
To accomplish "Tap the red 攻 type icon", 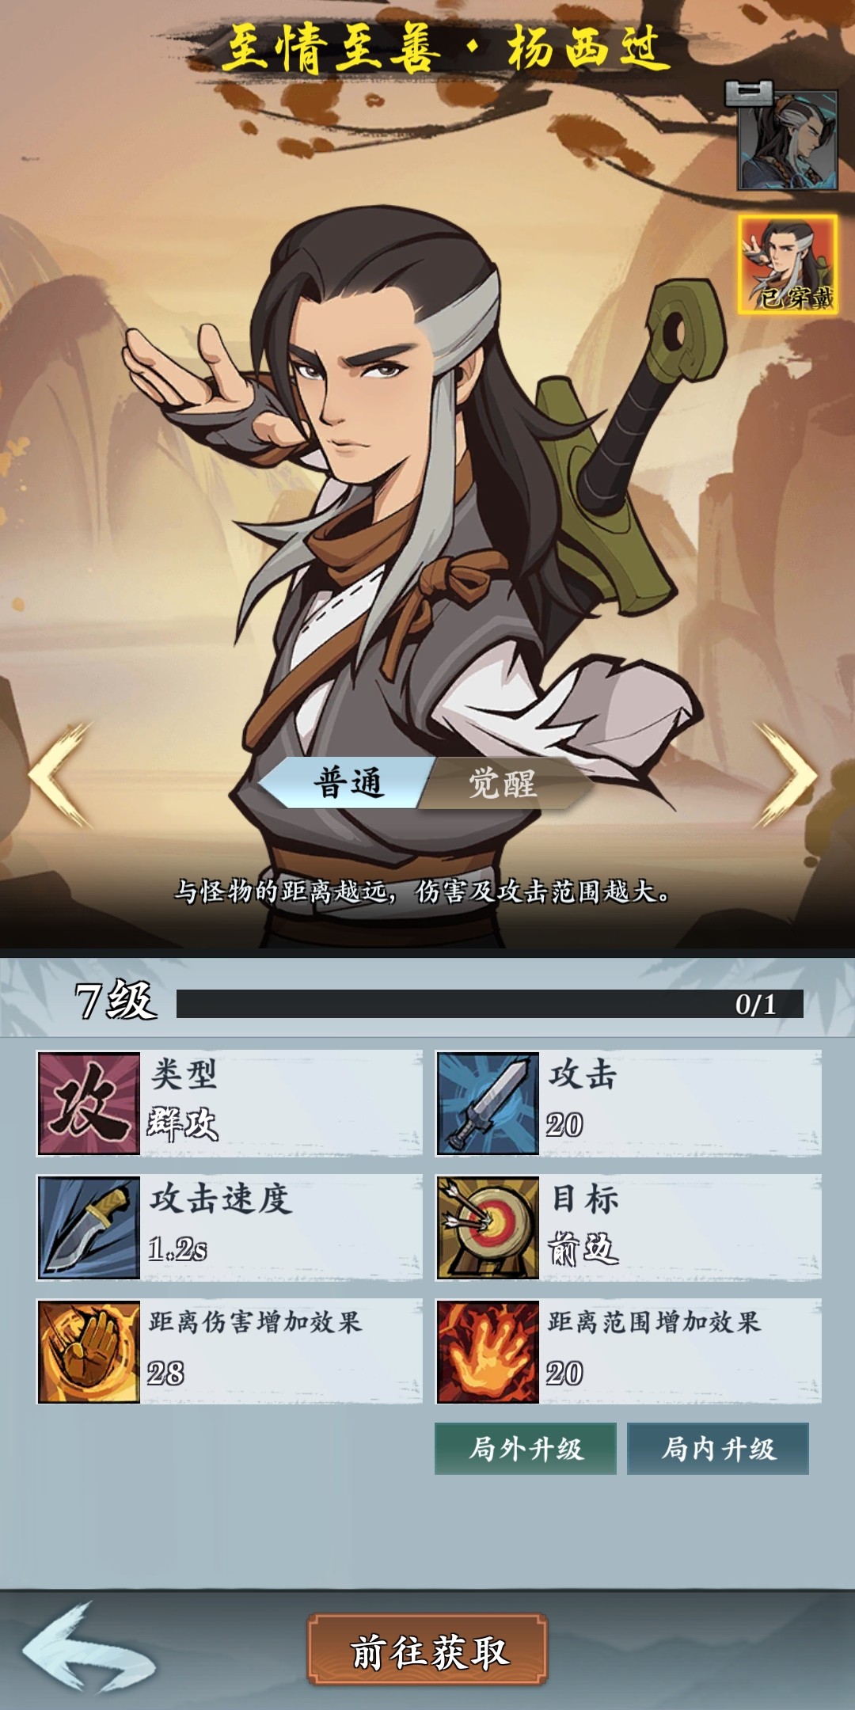I will 89,1103.
